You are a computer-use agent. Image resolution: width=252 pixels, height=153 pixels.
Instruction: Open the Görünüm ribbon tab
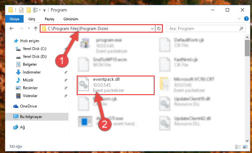[x=71, y=19]
